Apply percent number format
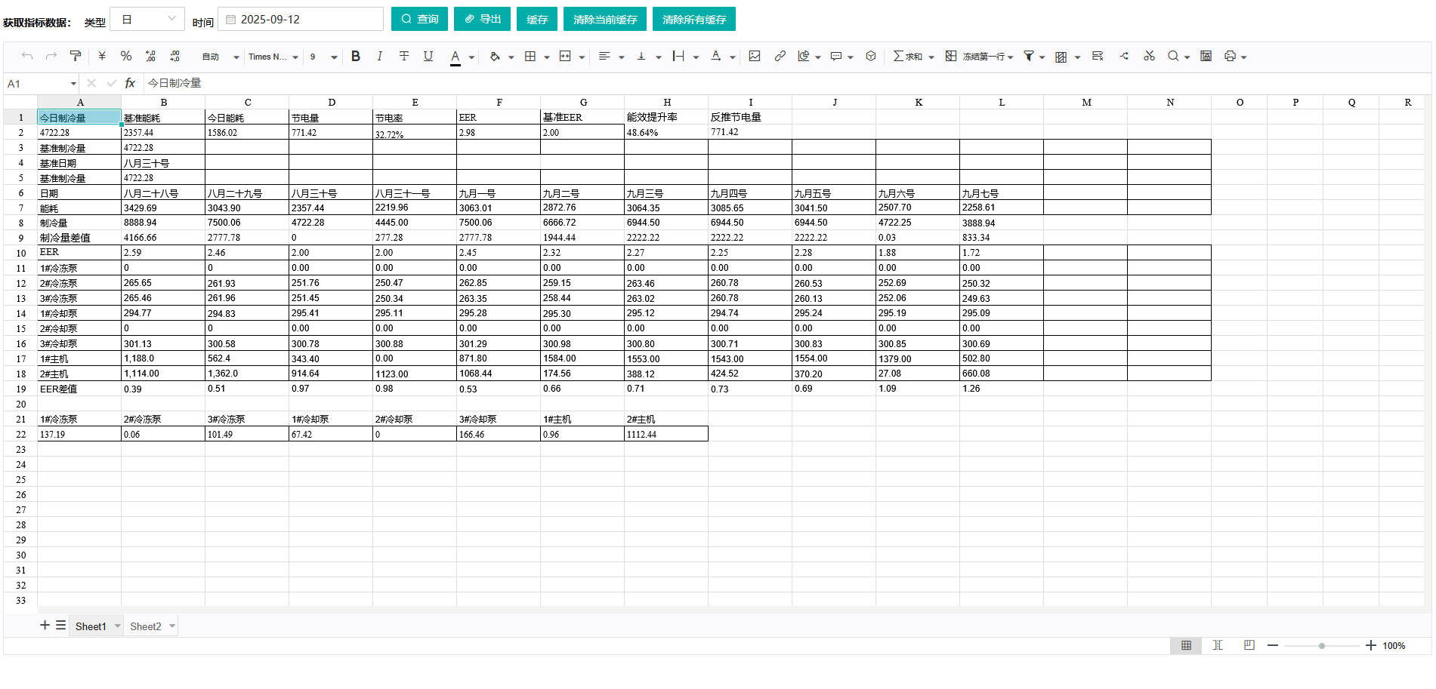This screenshot has height=689, width=1436. [126, 56]
